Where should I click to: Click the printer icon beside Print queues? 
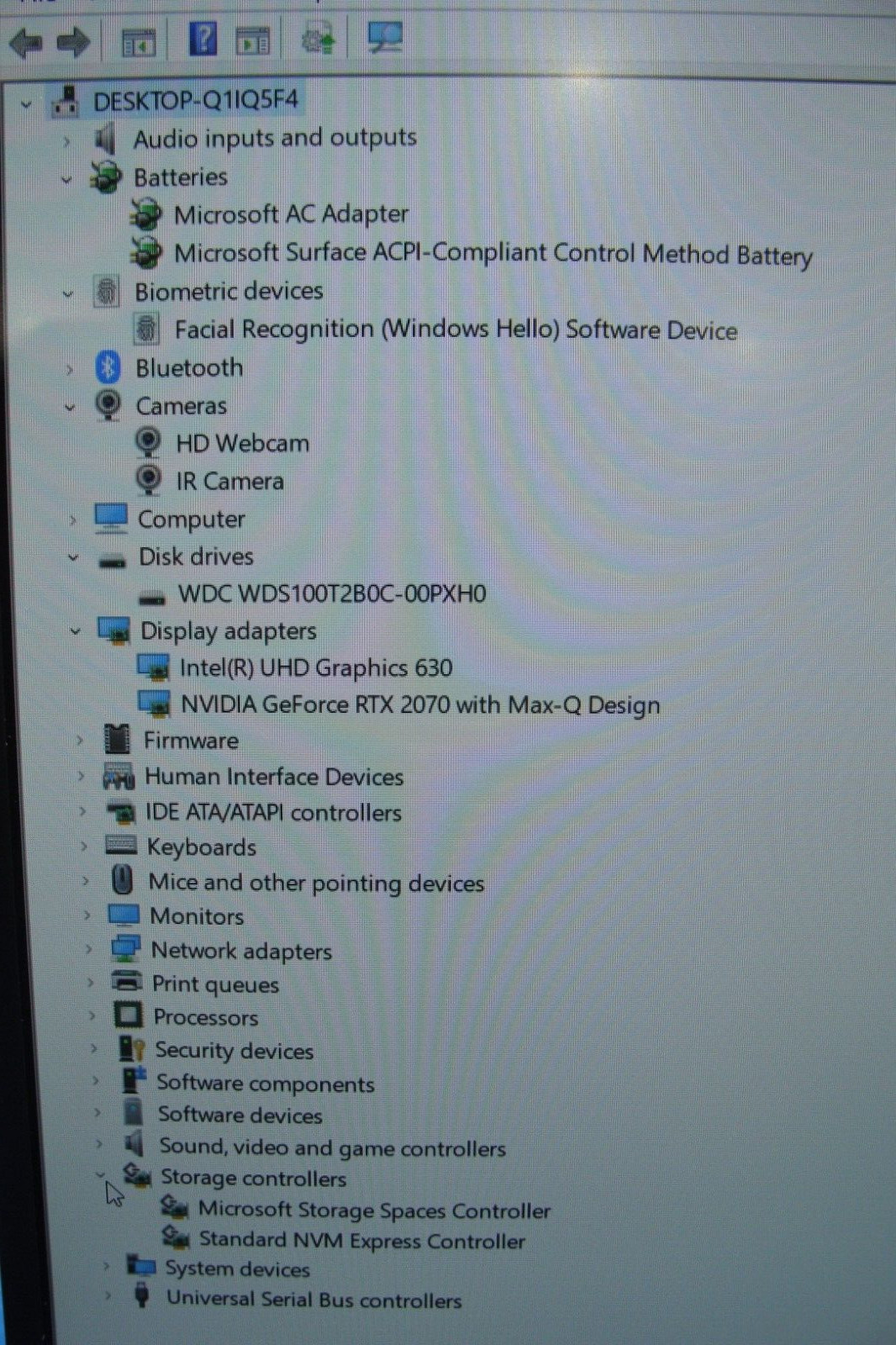127,982
